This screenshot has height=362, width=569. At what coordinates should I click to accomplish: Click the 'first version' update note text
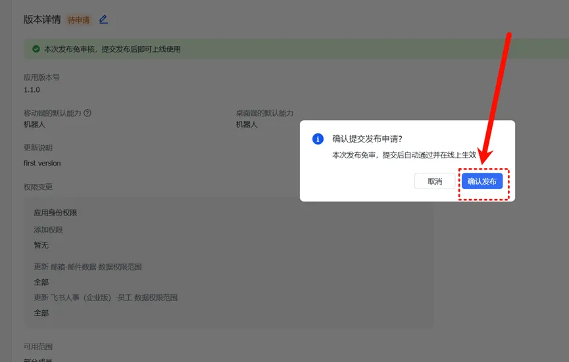pos(42,163)
